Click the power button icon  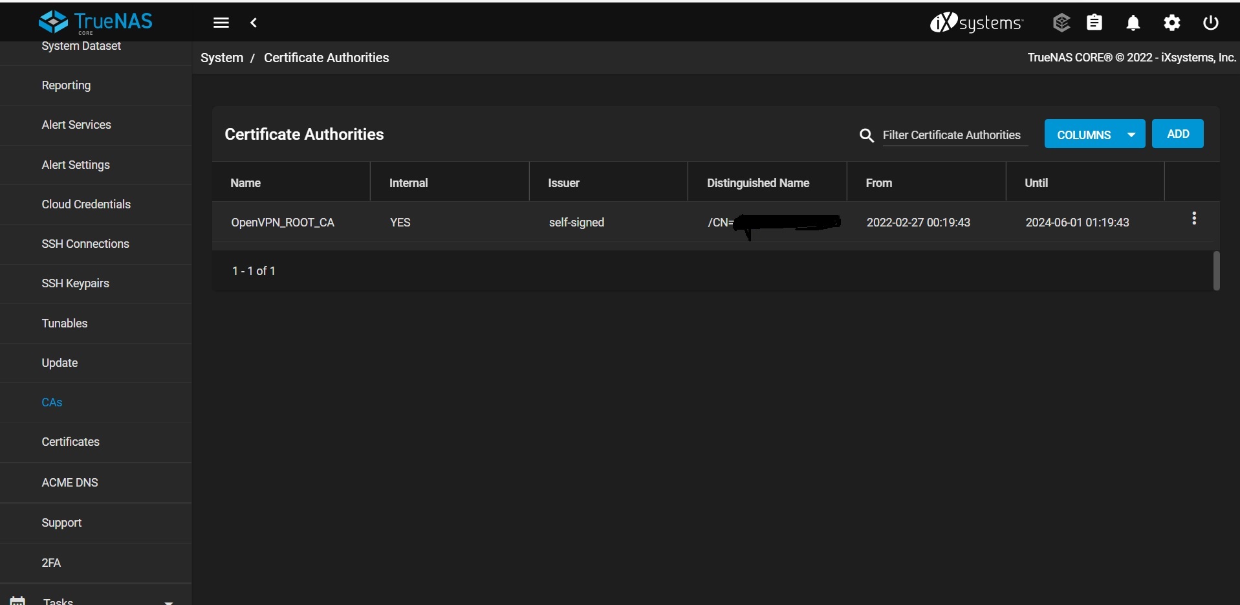pos(1210,23)
